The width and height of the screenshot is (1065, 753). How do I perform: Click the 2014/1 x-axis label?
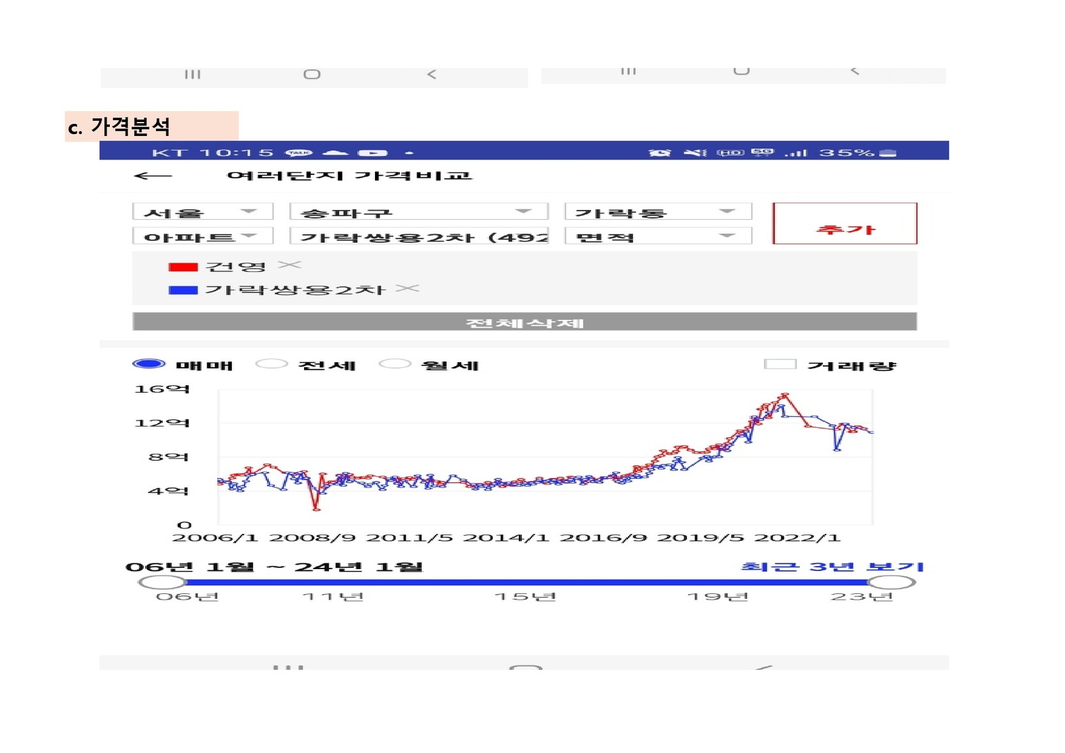506,538
